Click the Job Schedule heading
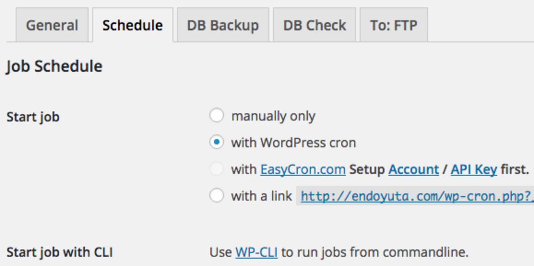 point(54,66)
